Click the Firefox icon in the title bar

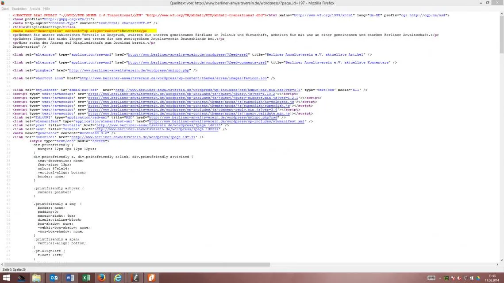click(3, 3)
